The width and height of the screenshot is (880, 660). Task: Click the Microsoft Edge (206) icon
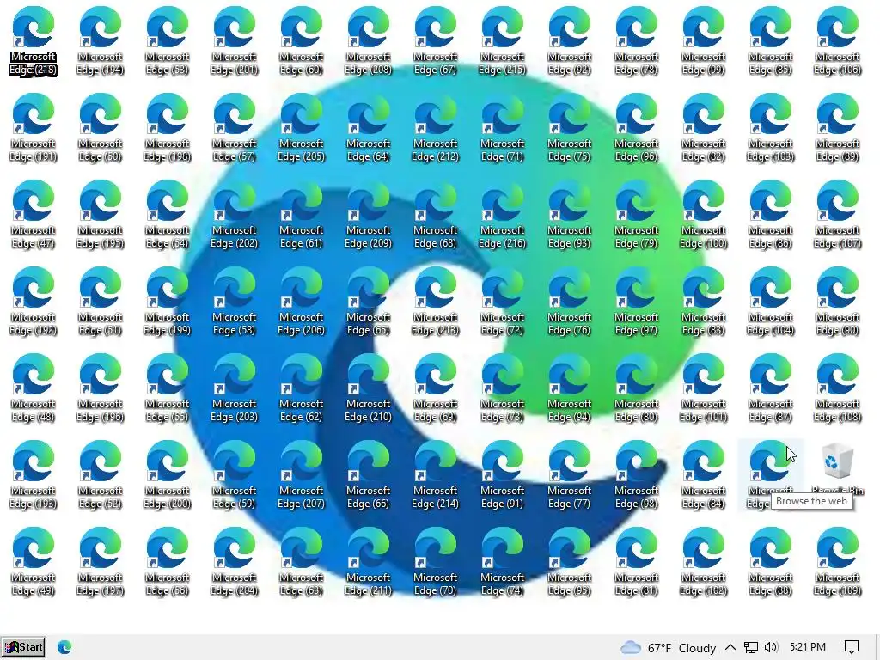tap(302, 302)
